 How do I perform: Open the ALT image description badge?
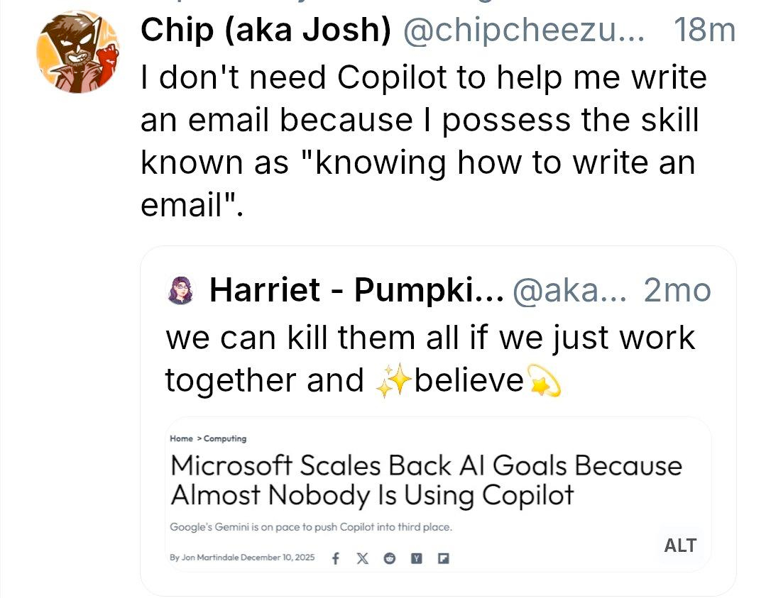coord(679,545)
